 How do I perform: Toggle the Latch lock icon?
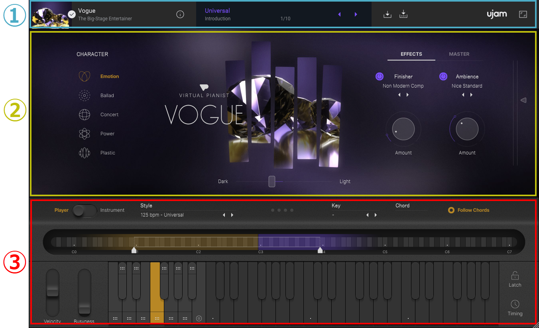pyautogui.click(x=515, y=275)
